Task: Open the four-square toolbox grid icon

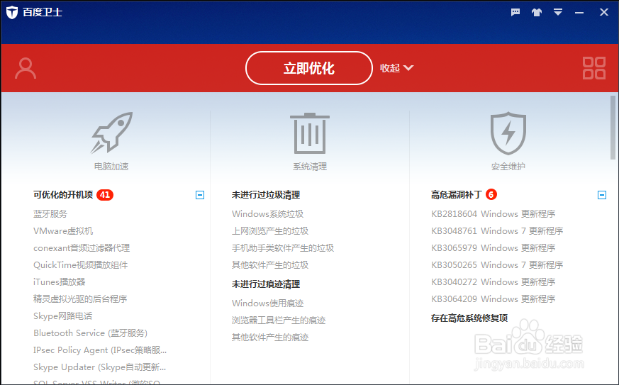Action: [x=594, y=68]
